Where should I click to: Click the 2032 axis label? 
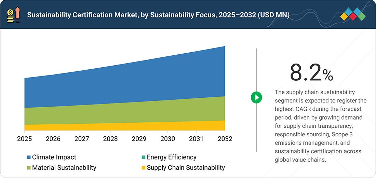[225, 139]
